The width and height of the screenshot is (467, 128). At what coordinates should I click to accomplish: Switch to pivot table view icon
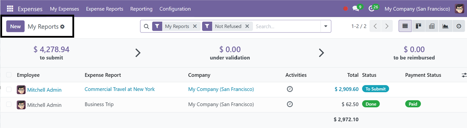point(432,26)
